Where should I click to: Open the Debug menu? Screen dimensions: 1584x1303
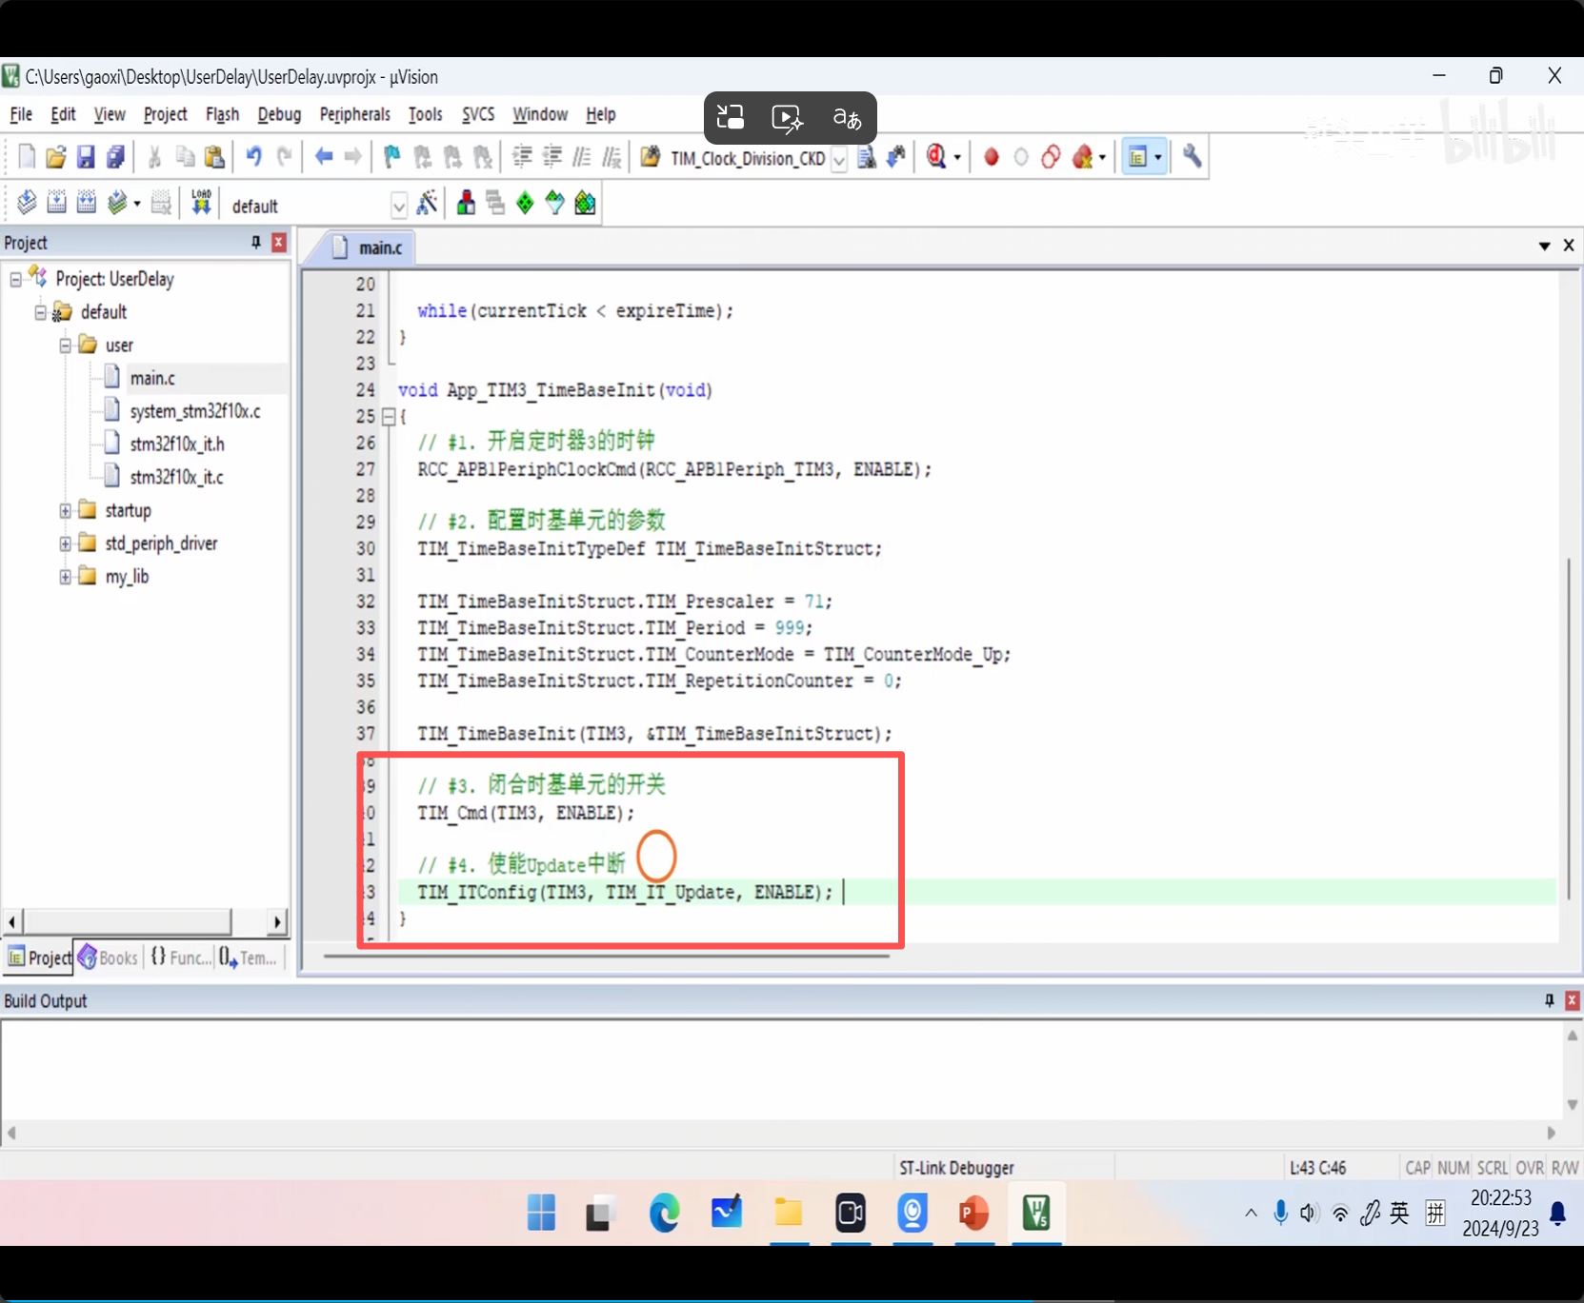[279, 114]
